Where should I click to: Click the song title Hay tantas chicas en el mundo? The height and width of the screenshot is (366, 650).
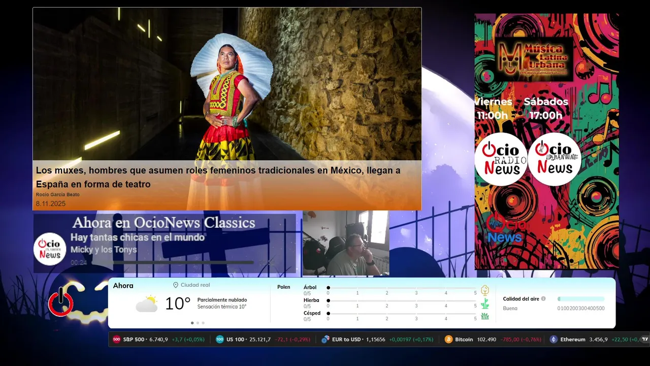138,237
